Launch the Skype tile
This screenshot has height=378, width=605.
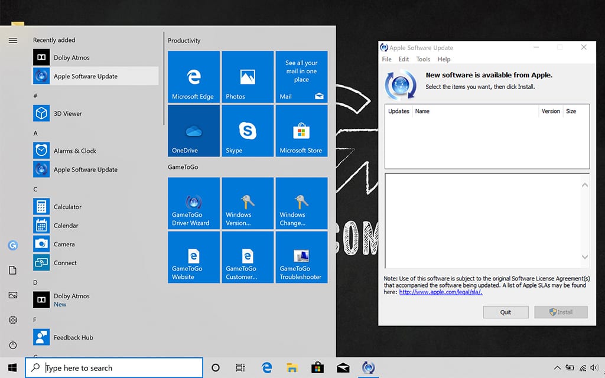click(x=248, y=131)
